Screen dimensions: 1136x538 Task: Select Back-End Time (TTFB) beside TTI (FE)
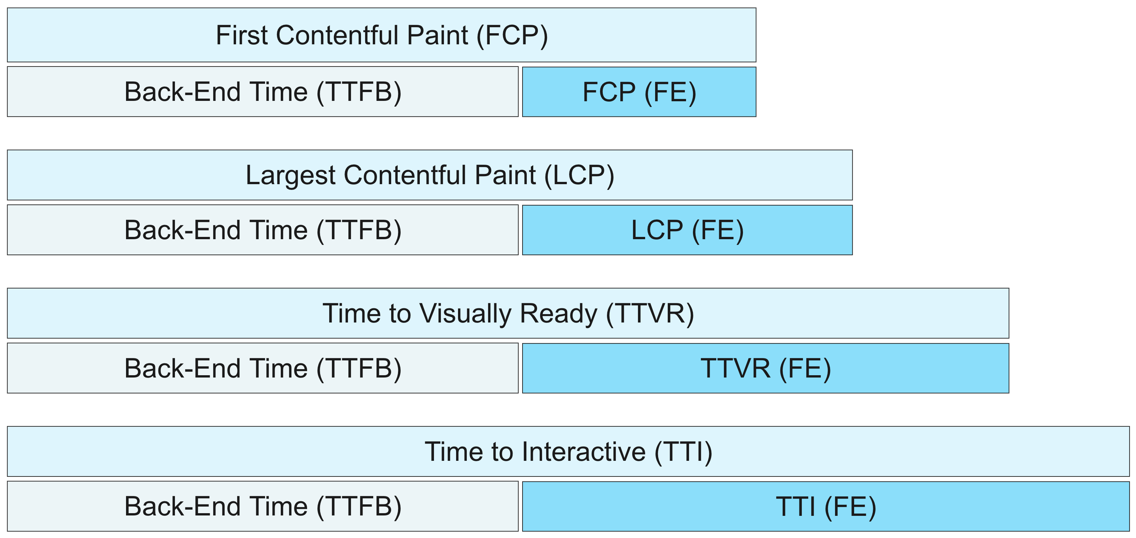point(262,506)
